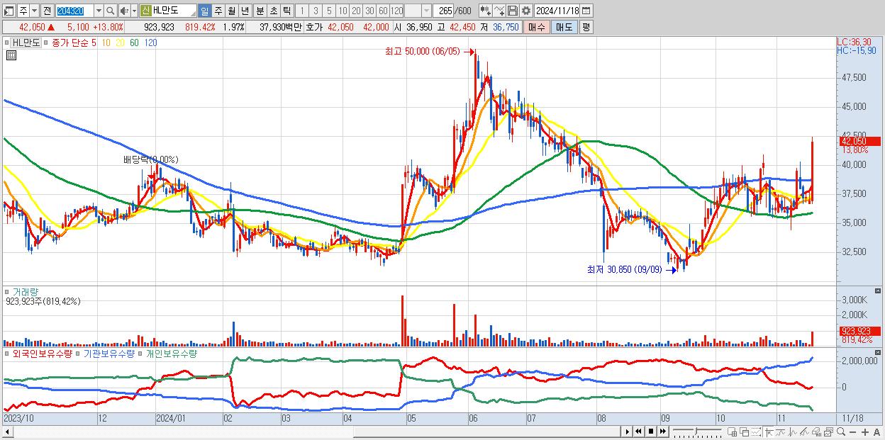Click the HL만도 chart legend label

tap(27, 43)
